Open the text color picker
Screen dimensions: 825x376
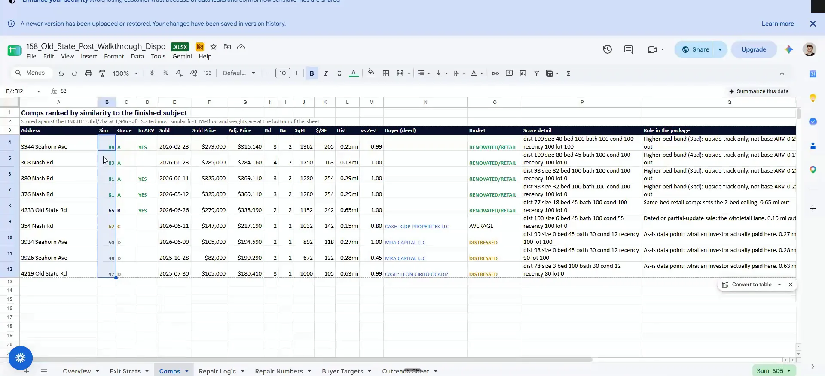[354, 73]
